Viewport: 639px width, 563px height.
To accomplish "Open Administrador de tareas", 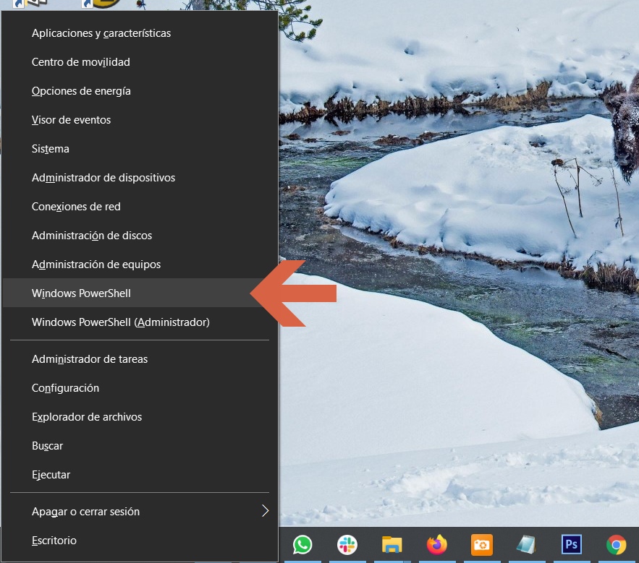I will [140, 359].
